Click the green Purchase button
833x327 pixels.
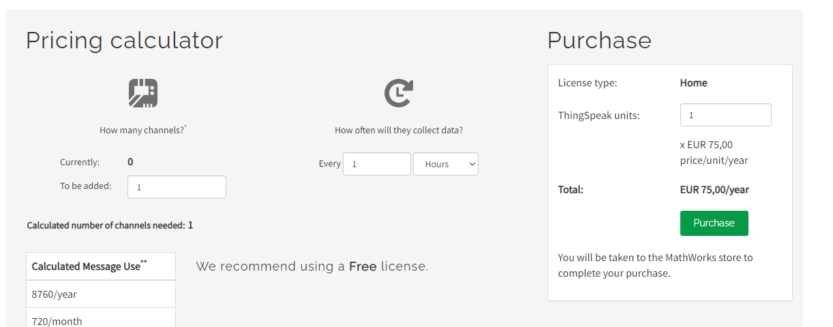[x=714, y=223]
